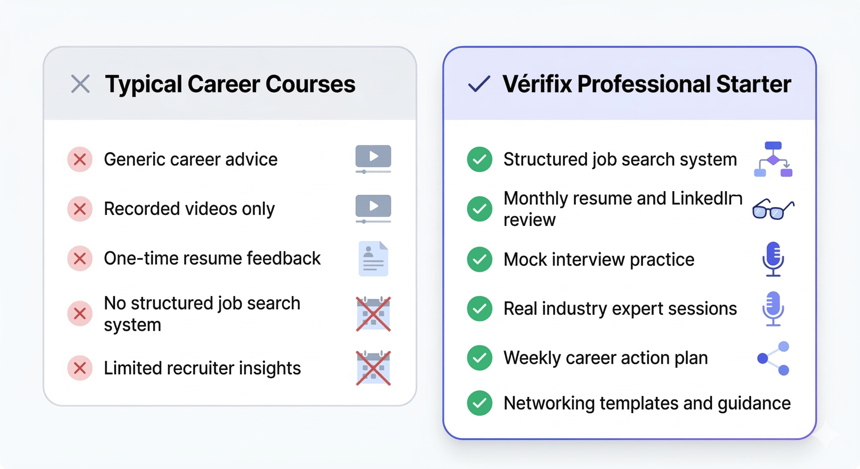Select the Vérifix Professional Starter heading

tap(646, 84)
